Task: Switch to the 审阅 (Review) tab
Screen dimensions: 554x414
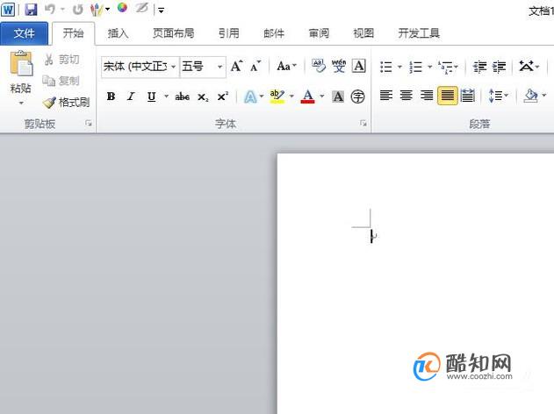Action: coord(319,33)
